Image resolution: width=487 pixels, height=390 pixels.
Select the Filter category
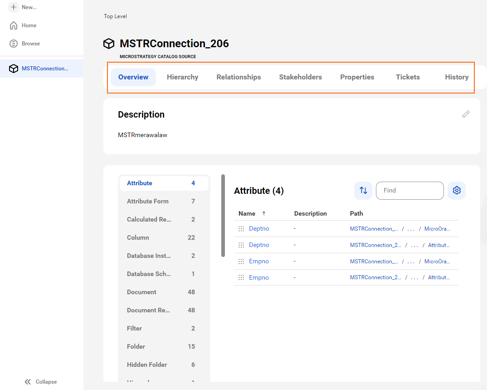164,328
